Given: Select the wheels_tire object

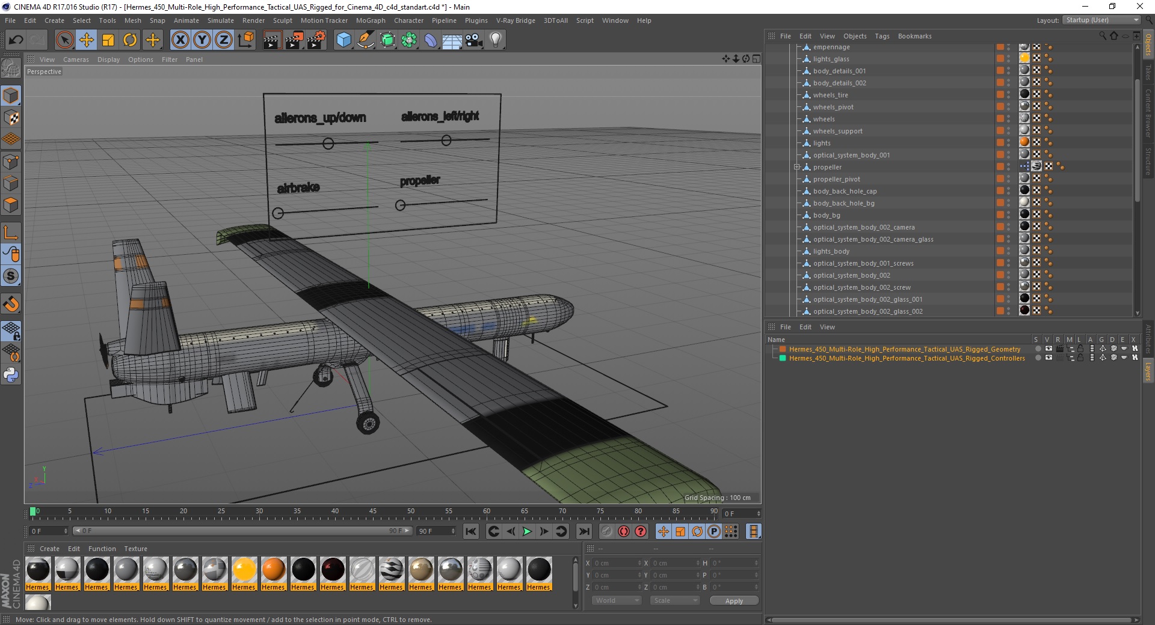Looking at the screenshot, I should (831, 95).
